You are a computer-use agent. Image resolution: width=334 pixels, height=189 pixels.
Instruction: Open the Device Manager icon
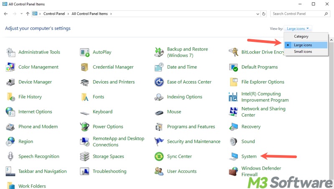pyautogui.click(x=10, y=82)
